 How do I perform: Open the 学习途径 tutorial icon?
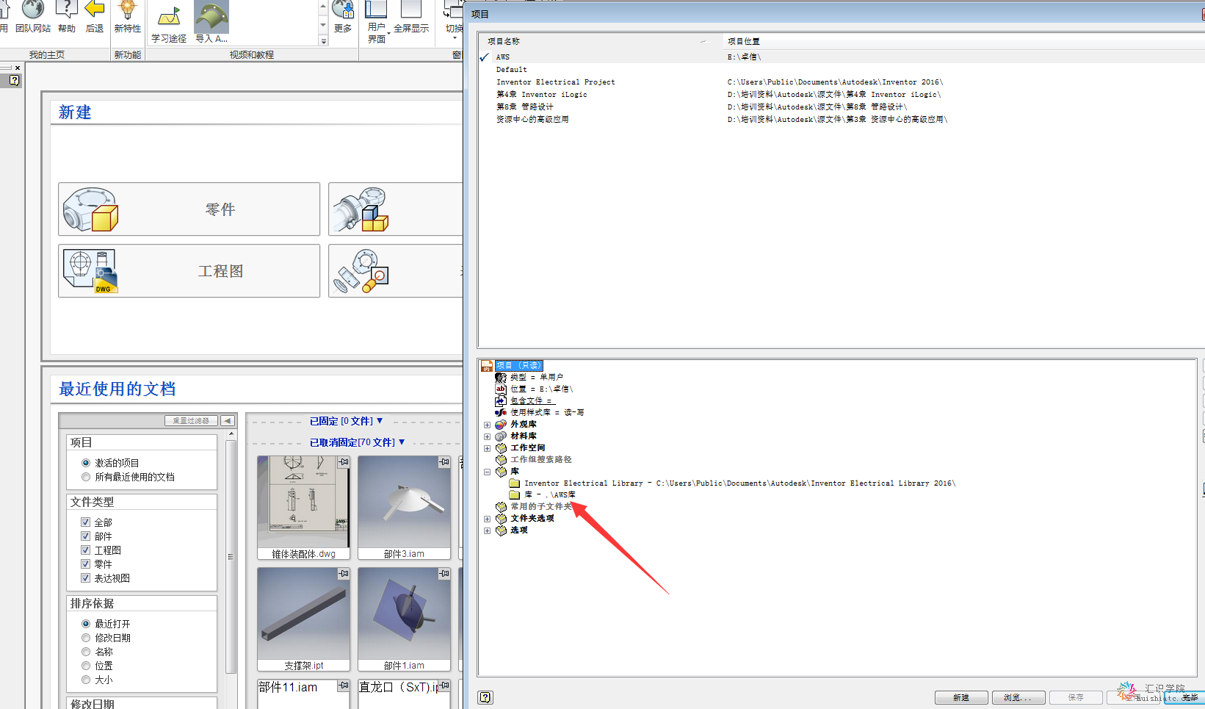(169, 16)
